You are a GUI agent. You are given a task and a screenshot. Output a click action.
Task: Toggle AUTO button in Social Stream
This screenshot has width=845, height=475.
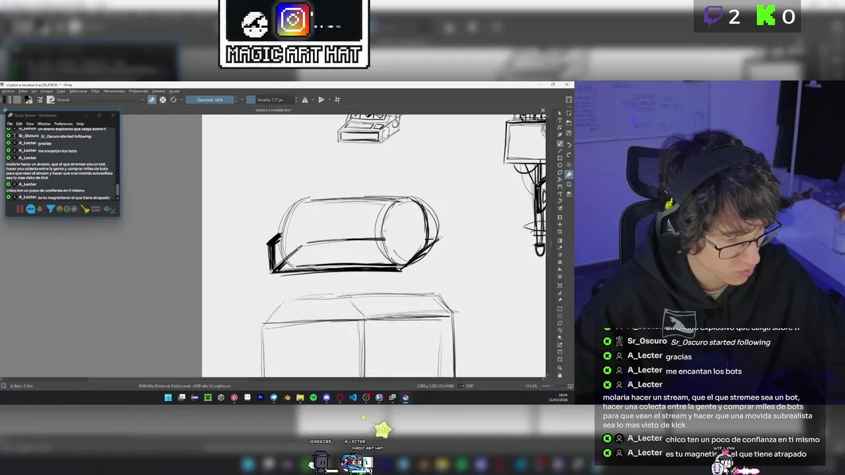pos(96,208)
